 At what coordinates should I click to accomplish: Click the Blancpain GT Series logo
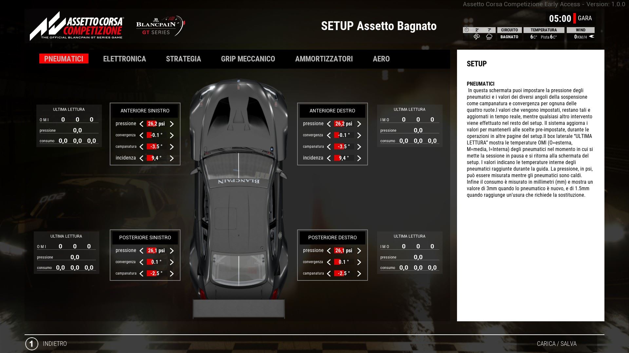coord(161,25)
